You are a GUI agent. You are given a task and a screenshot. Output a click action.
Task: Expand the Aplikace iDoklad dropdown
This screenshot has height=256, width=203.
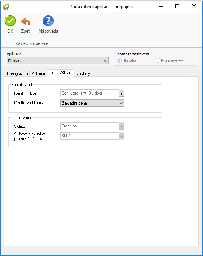[58, 61]
